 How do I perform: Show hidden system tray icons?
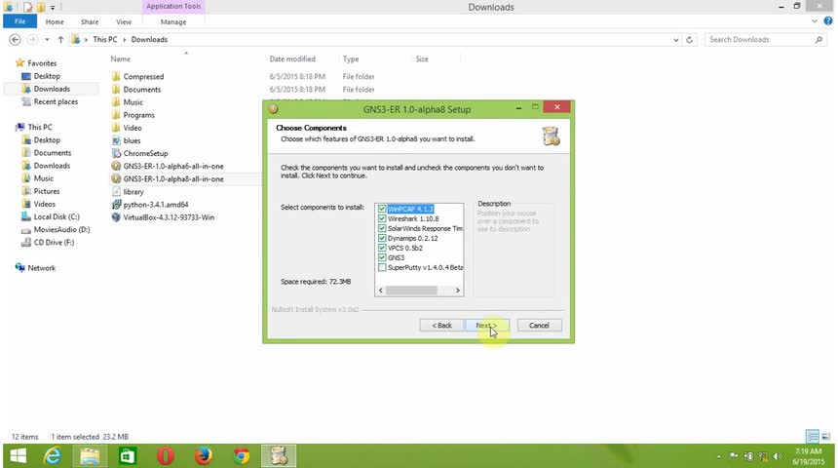719,456
